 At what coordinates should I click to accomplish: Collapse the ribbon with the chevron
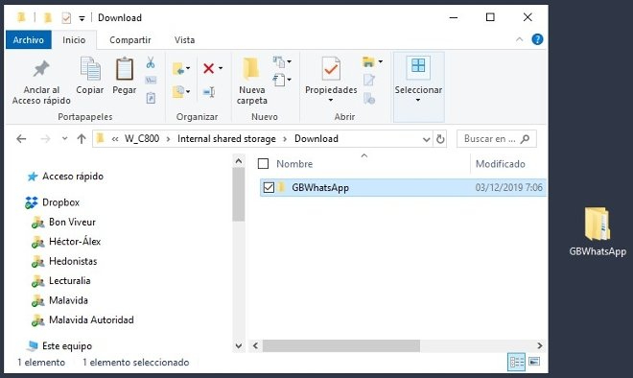[519, 39]
